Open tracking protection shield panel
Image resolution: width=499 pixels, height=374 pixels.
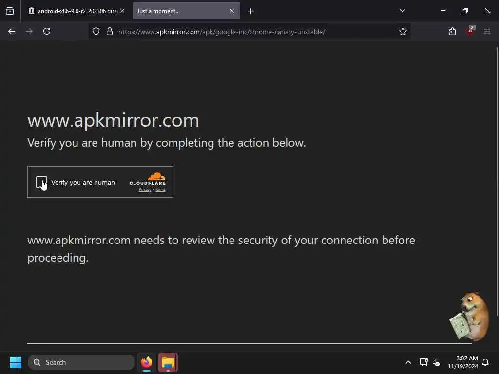click(96, 31)
